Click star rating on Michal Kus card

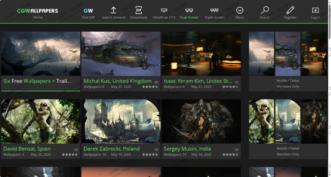click(x=150, y=87)
